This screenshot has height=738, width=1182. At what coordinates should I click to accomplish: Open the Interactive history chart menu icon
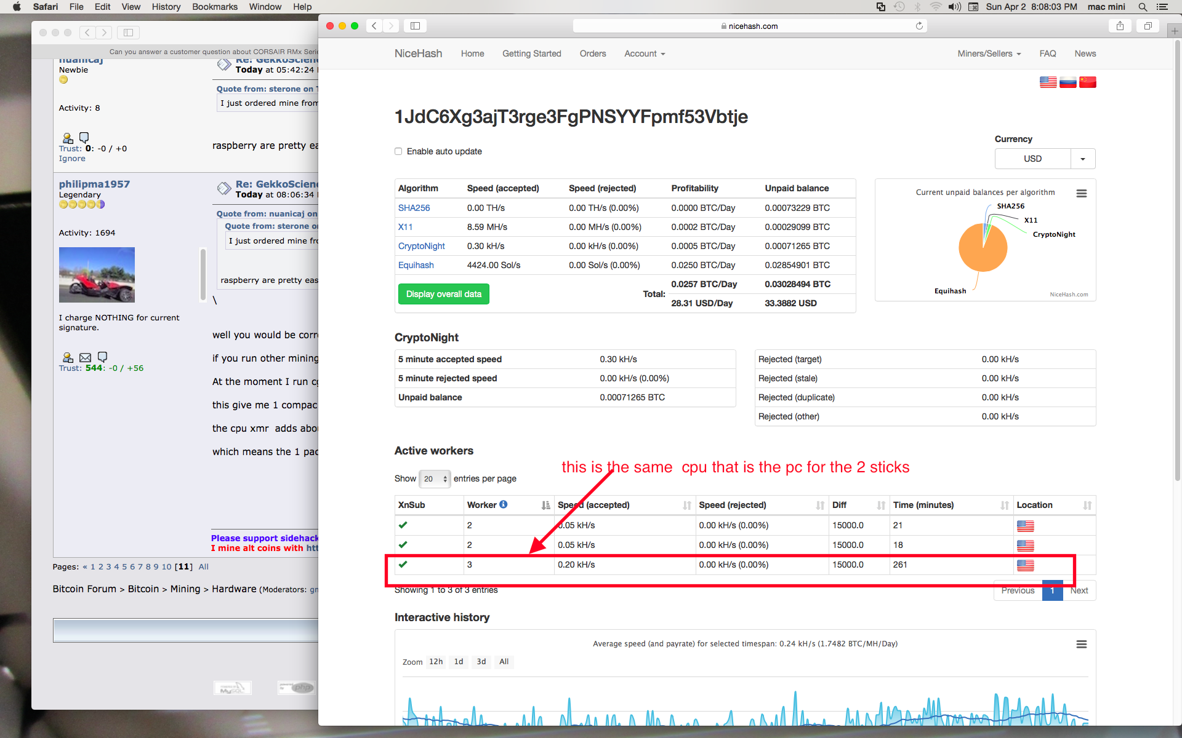1081,644
